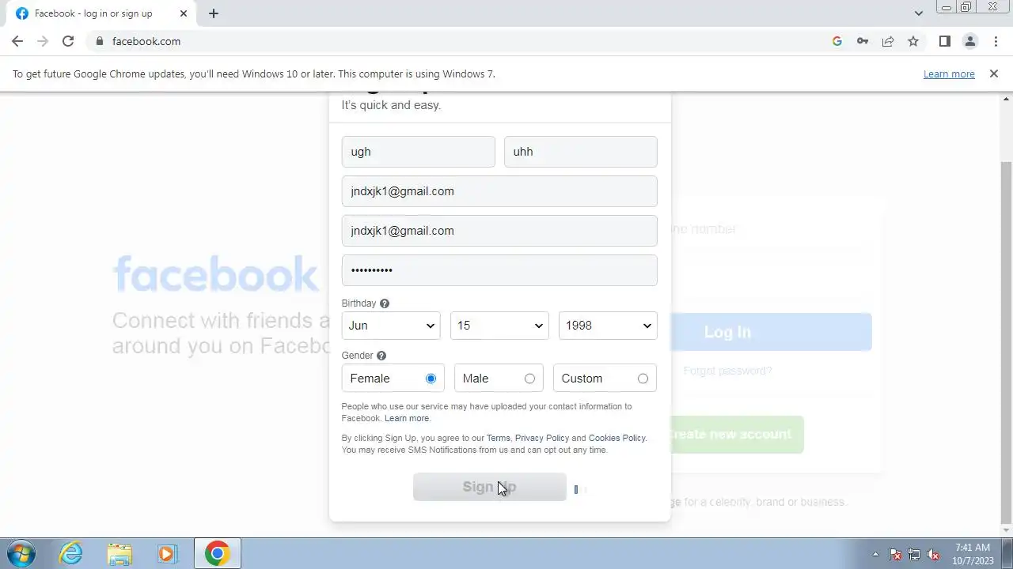Share this page using the share icon
The height and width of the screenshot is (569, 1013).
pos(888,41)
